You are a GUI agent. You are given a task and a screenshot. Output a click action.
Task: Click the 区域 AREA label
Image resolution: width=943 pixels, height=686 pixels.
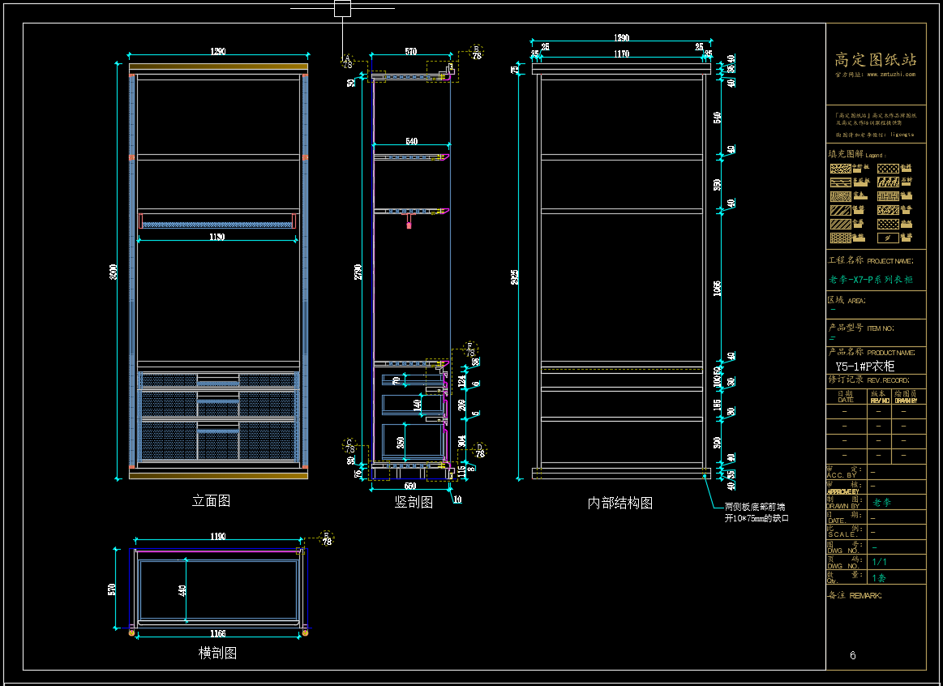point(847,300)
